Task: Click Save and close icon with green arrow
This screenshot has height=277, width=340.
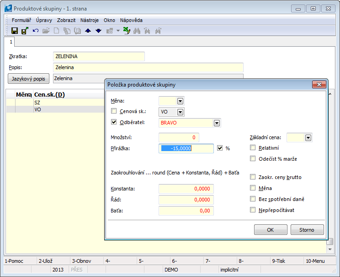Action: pos(25,31)
